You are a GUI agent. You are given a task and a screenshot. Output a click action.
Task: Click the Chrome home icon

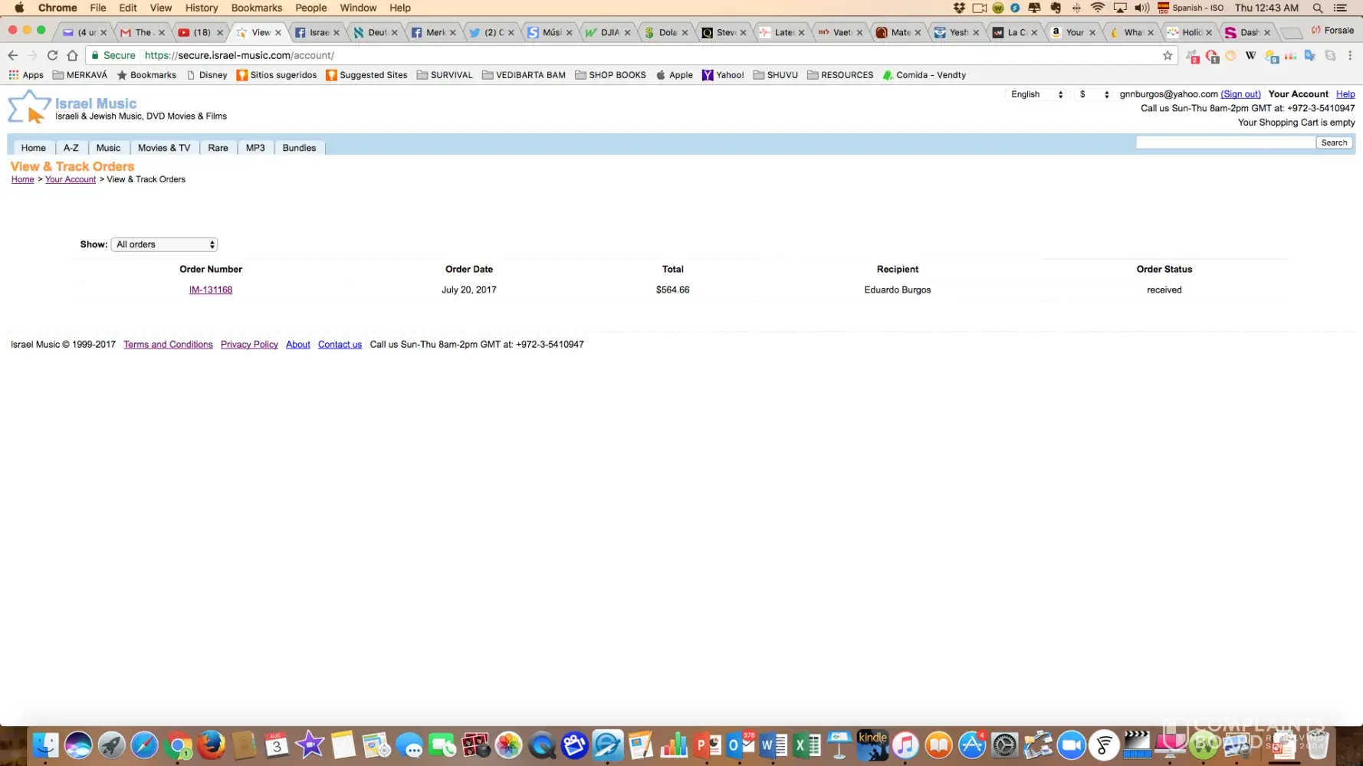tap(72, 55)
